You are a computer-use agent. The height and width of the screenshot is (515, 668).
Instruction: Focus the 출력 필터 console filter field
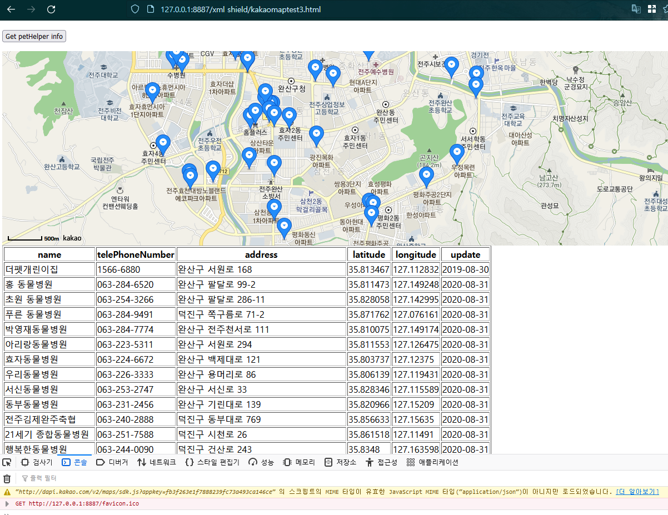point(43,478)
